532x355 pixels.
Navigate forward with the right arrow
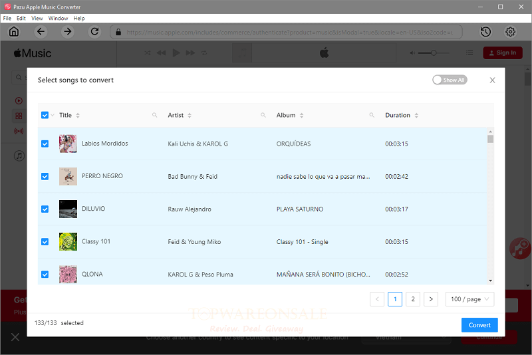coord(68,32)
